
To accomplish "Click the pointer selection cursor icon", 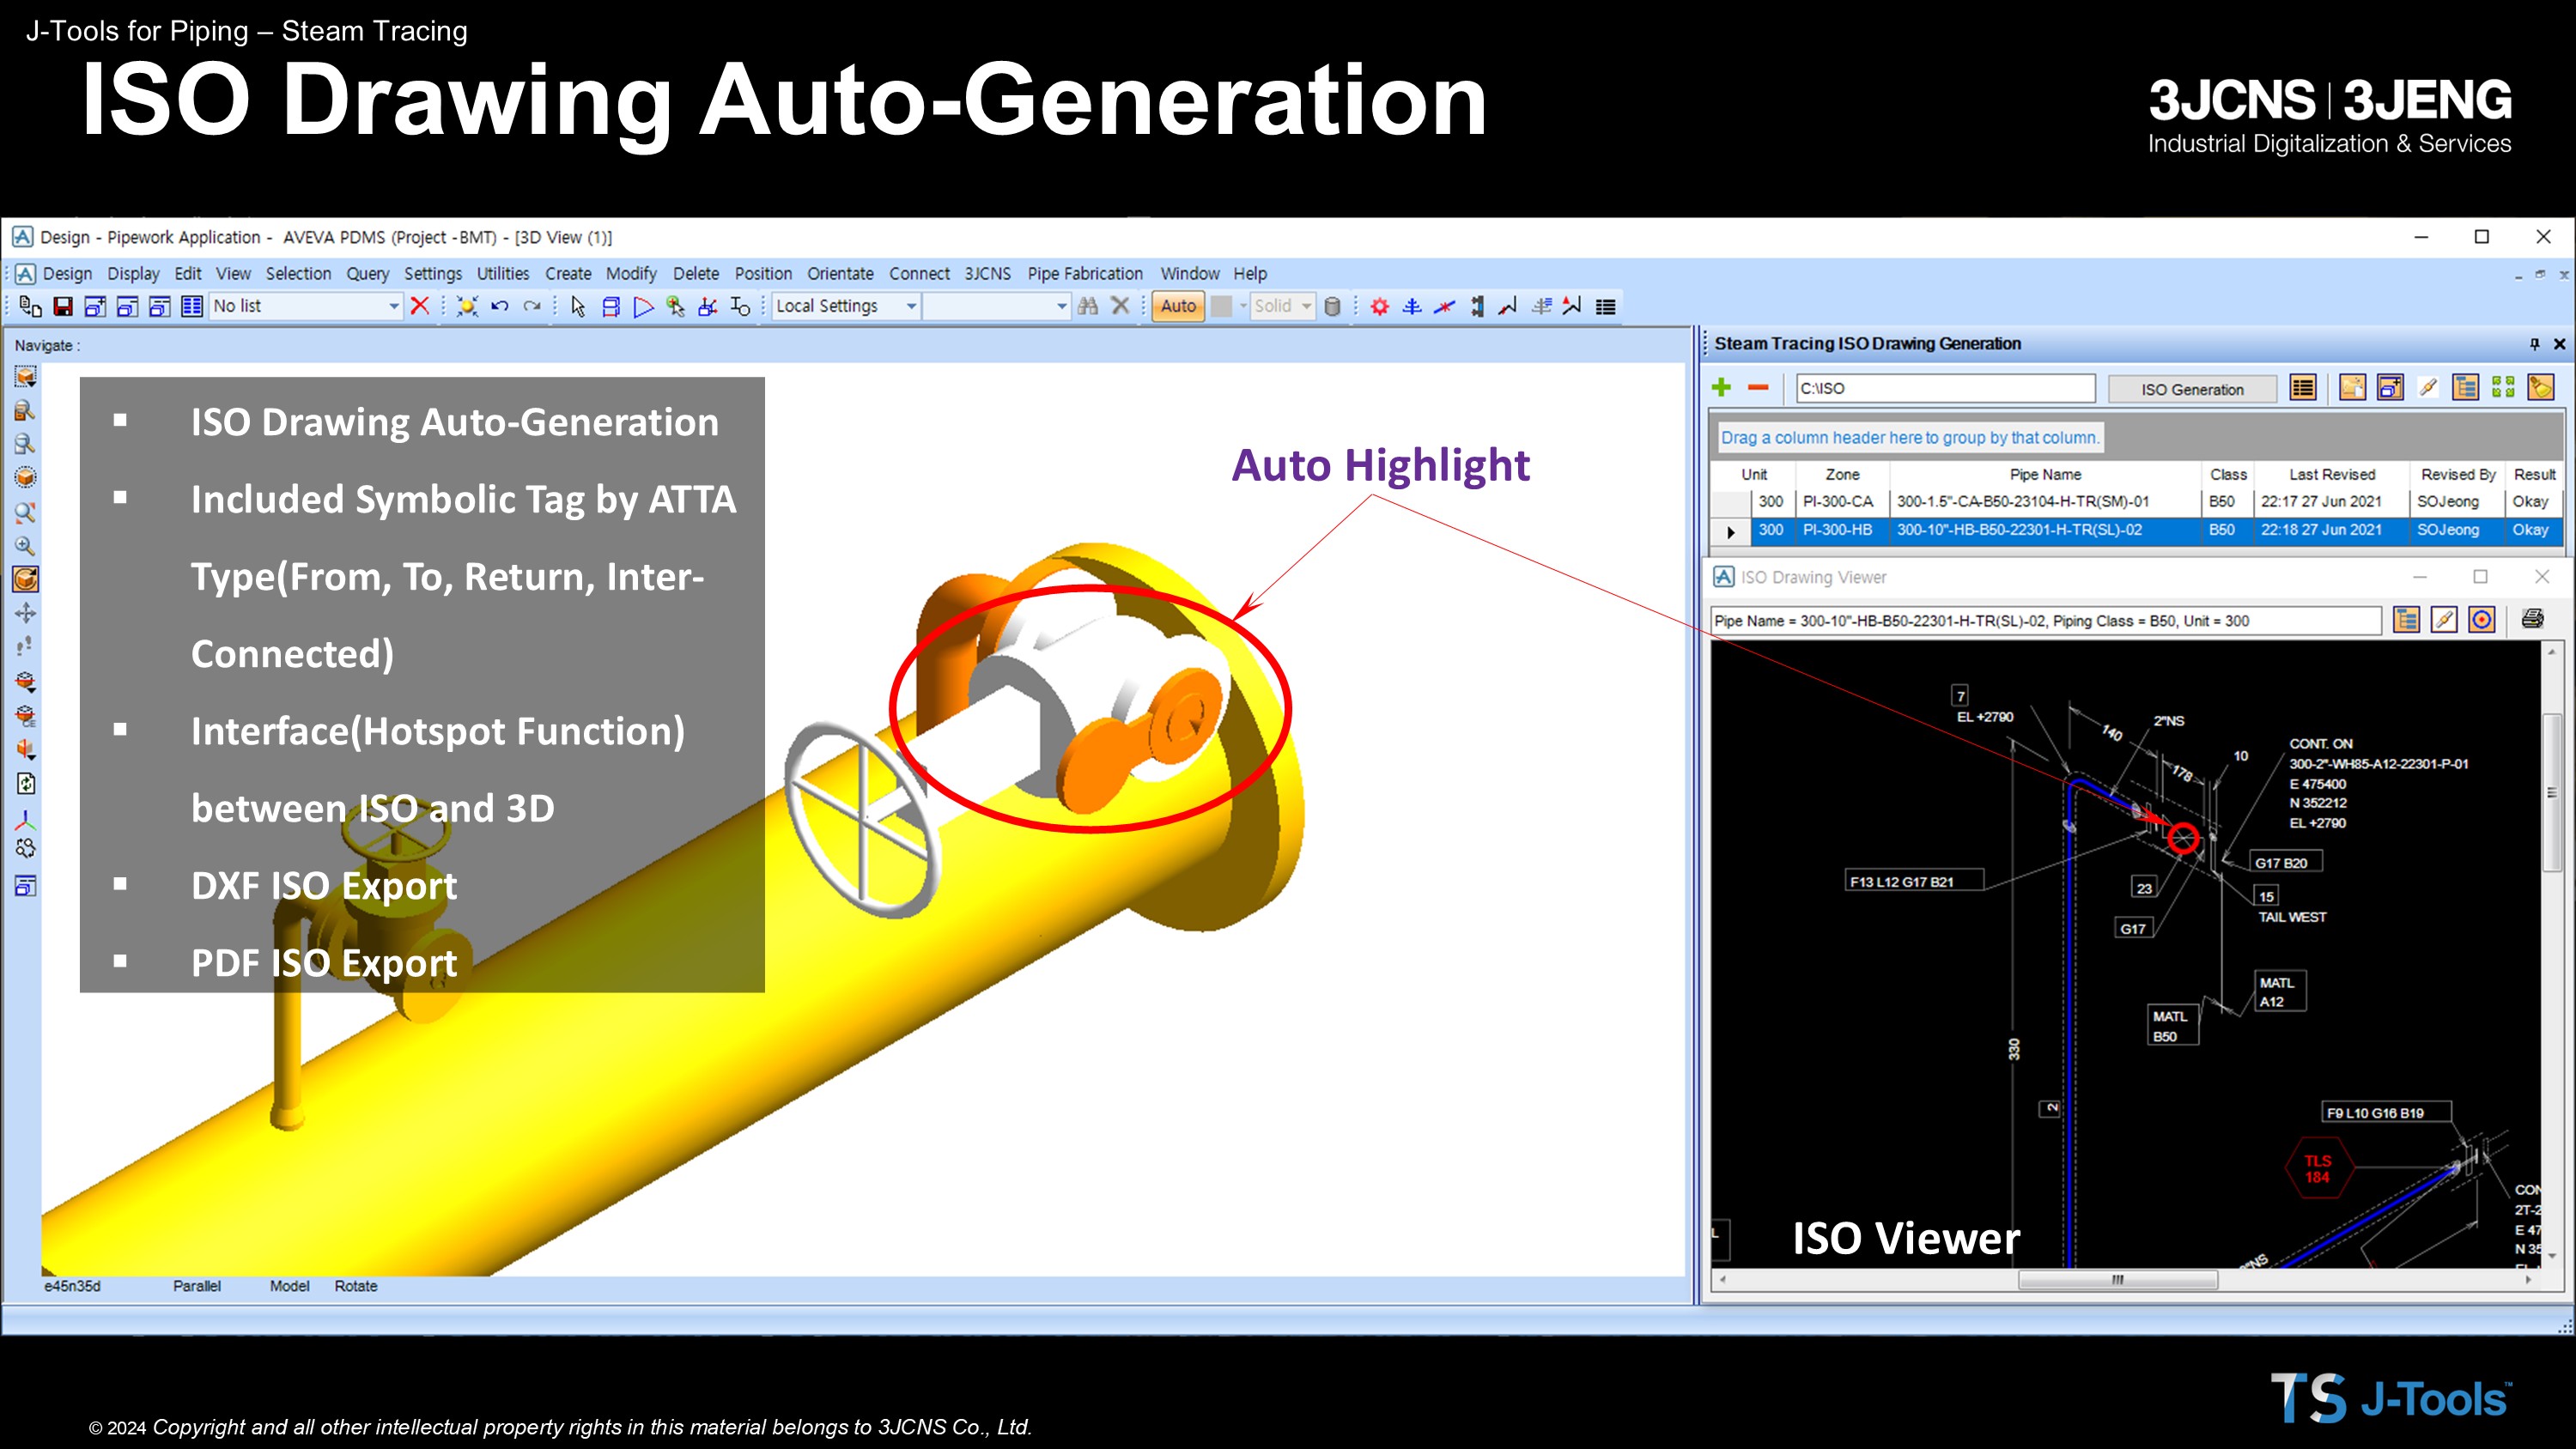I will 577,306.
